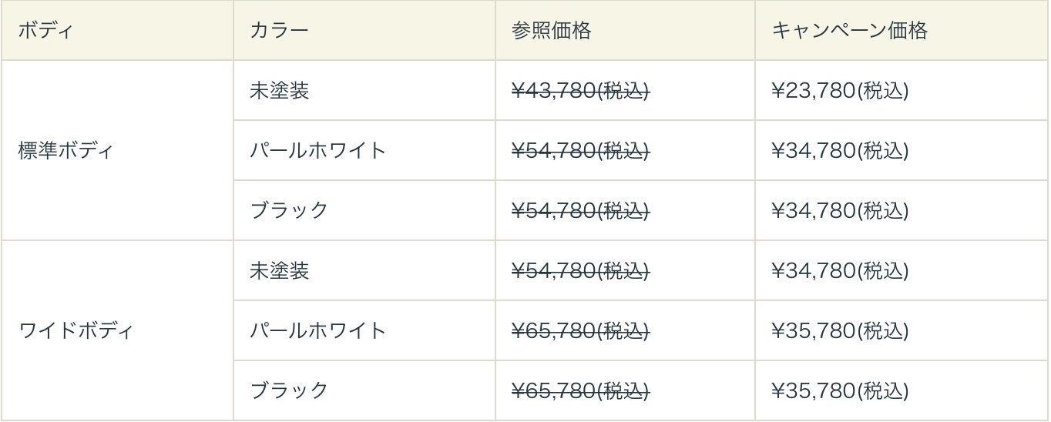Click パールホワイト under 標準ボディ
Screen dimensions: 1051x422
317,150
